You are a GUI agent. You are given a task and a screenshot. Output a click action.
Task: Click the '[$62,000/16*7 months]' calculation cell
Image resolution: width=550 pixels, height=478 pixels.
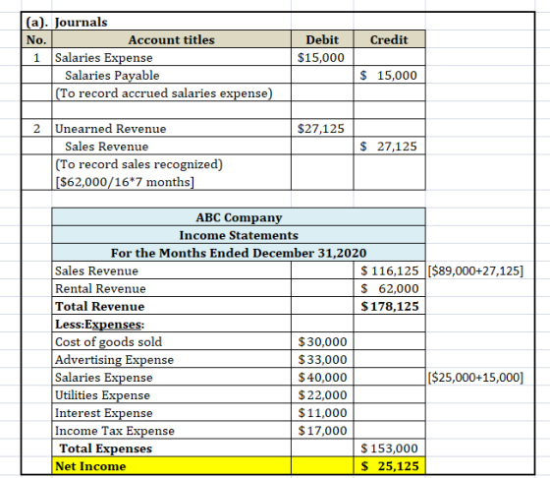click(x=125, y=182)
